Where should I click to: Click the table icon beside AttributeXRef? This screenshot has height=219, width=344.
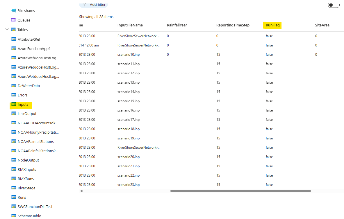coord(14,39)
